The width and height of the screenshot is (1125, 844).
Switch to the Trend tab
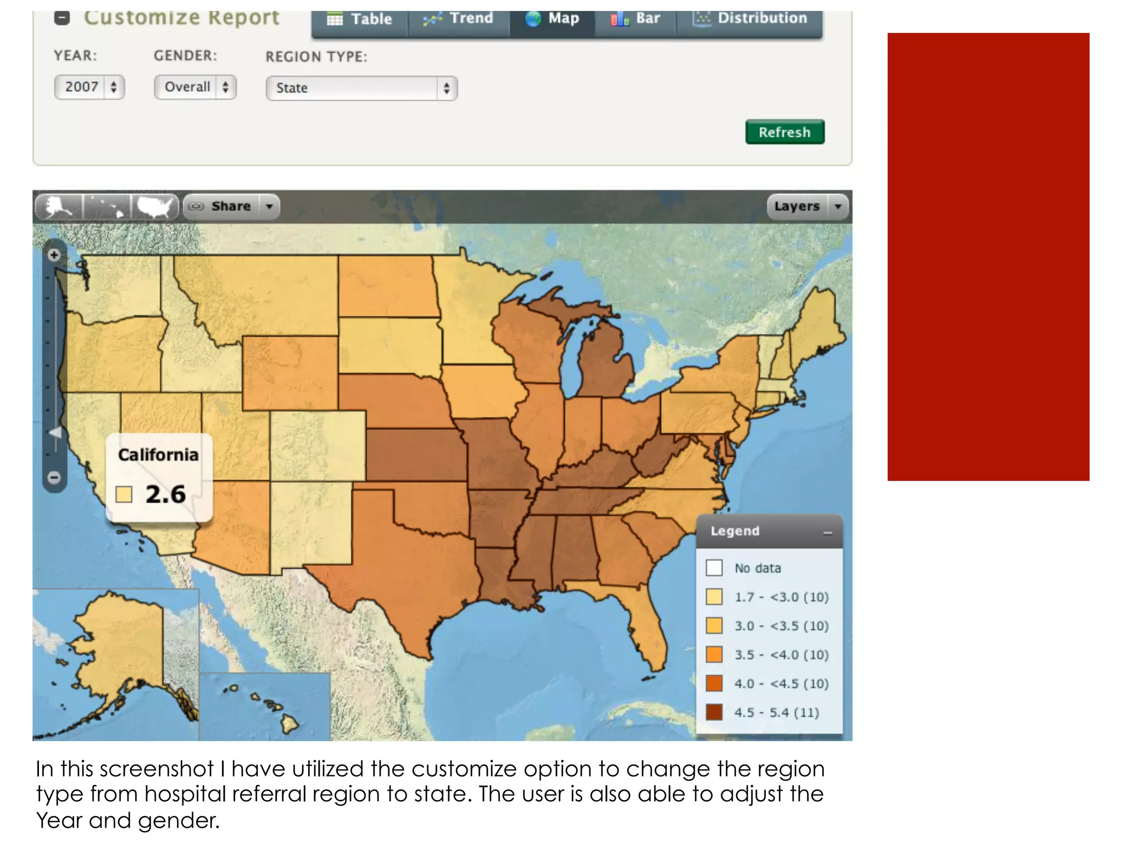coord(459,19)
